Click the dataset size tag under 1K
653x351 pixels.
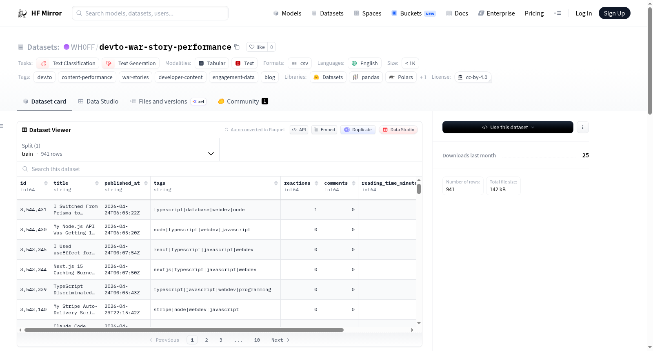(x=410, y=63)
